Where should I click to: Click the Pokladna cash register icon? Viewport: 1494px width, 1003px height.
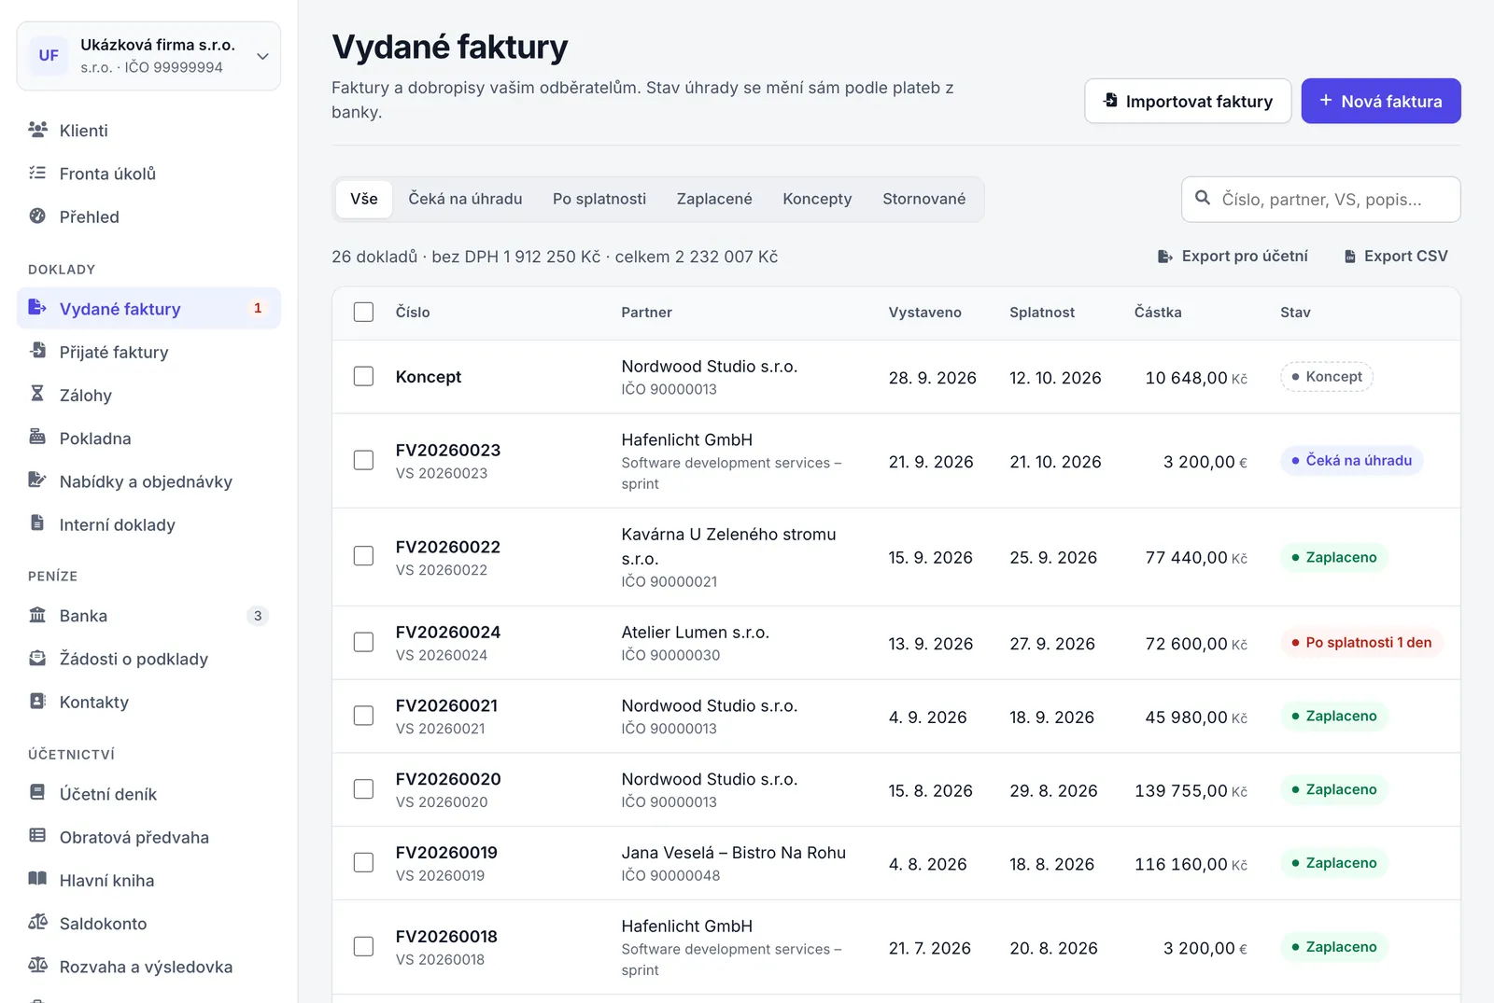[37, 437]
